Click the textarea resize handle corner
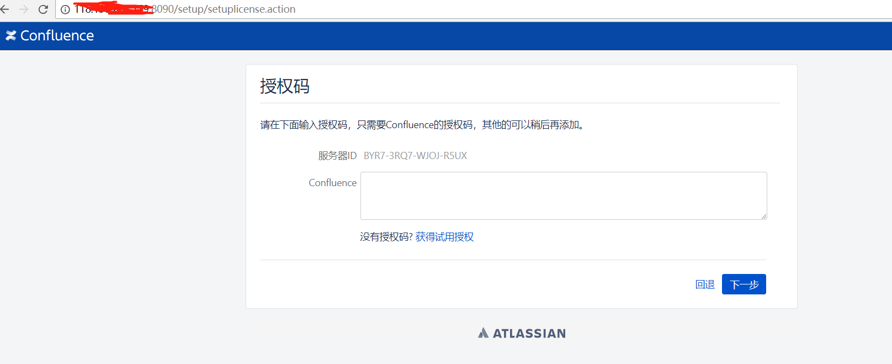The width and height of the screenshot is (892, 364). pyautogui.click(x=764, y=217)
